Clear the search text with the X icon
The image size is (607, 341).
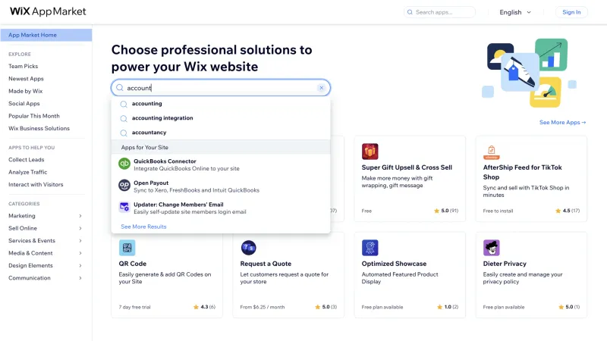321,88
